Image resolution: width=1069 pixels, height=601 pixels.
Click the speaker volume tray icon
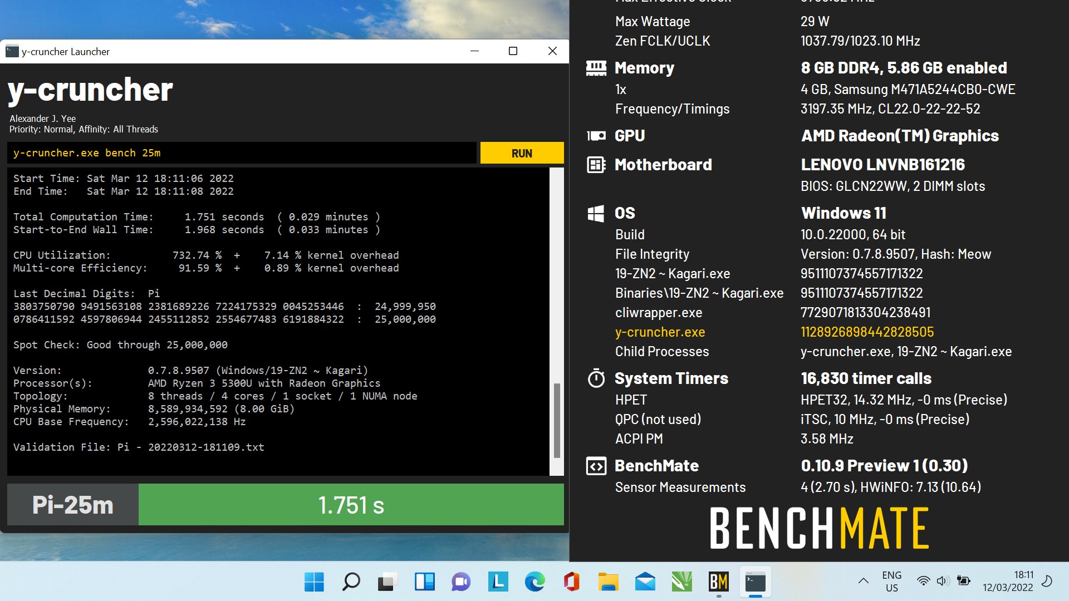point(942,582)
